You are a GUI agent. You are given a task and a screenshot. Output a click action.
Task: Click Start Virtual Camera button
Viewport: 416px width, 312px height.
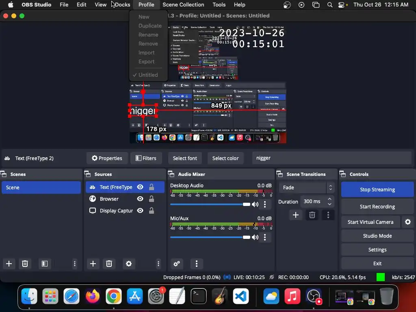coord(370,222)
